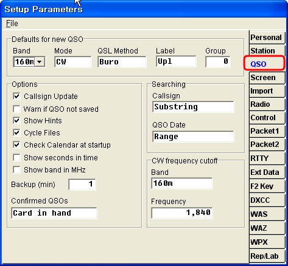
Task: Enable Warn if QSO not saved
Action: [x=16, y=109]
